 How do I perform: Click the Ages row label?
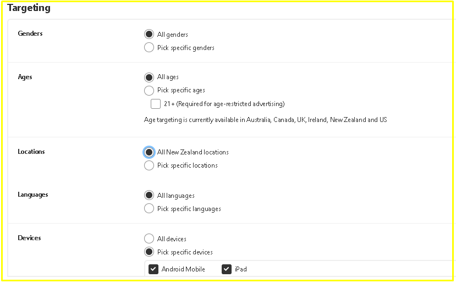(x=25, y=77)
